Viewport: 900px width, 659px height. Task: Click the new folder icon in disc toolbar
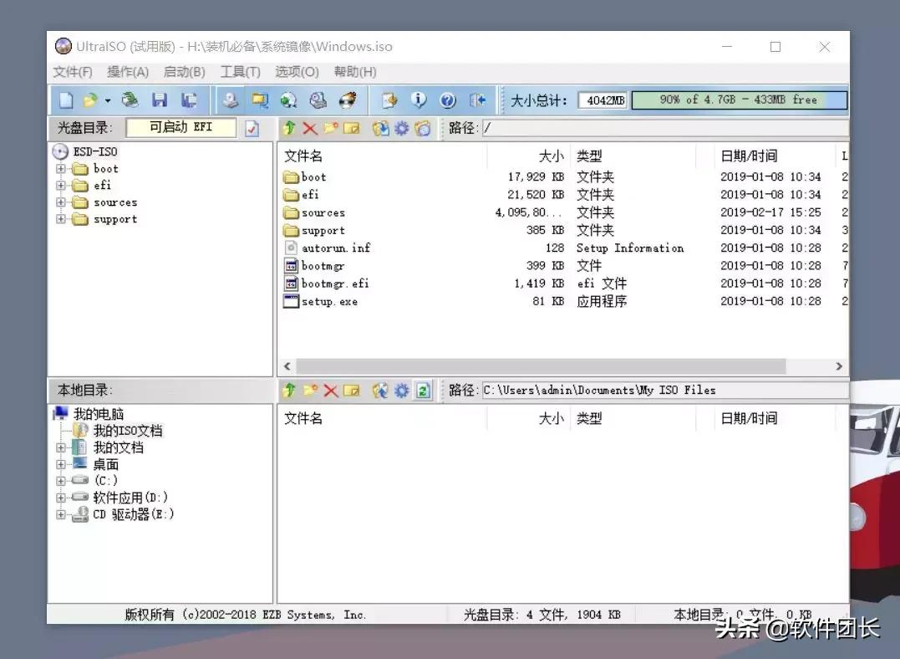(329, 128)
